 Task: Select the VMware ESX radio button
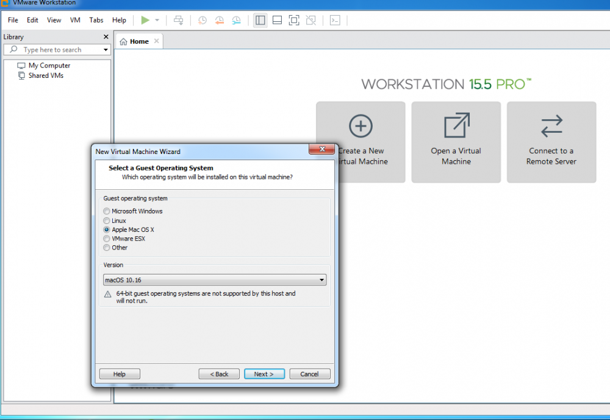click(x=107, y=239)
